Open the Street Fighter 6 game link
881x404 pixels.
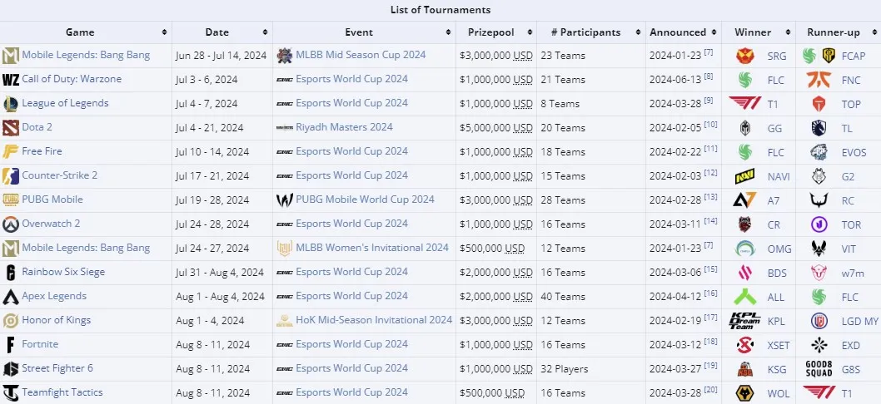click(57, 368)
